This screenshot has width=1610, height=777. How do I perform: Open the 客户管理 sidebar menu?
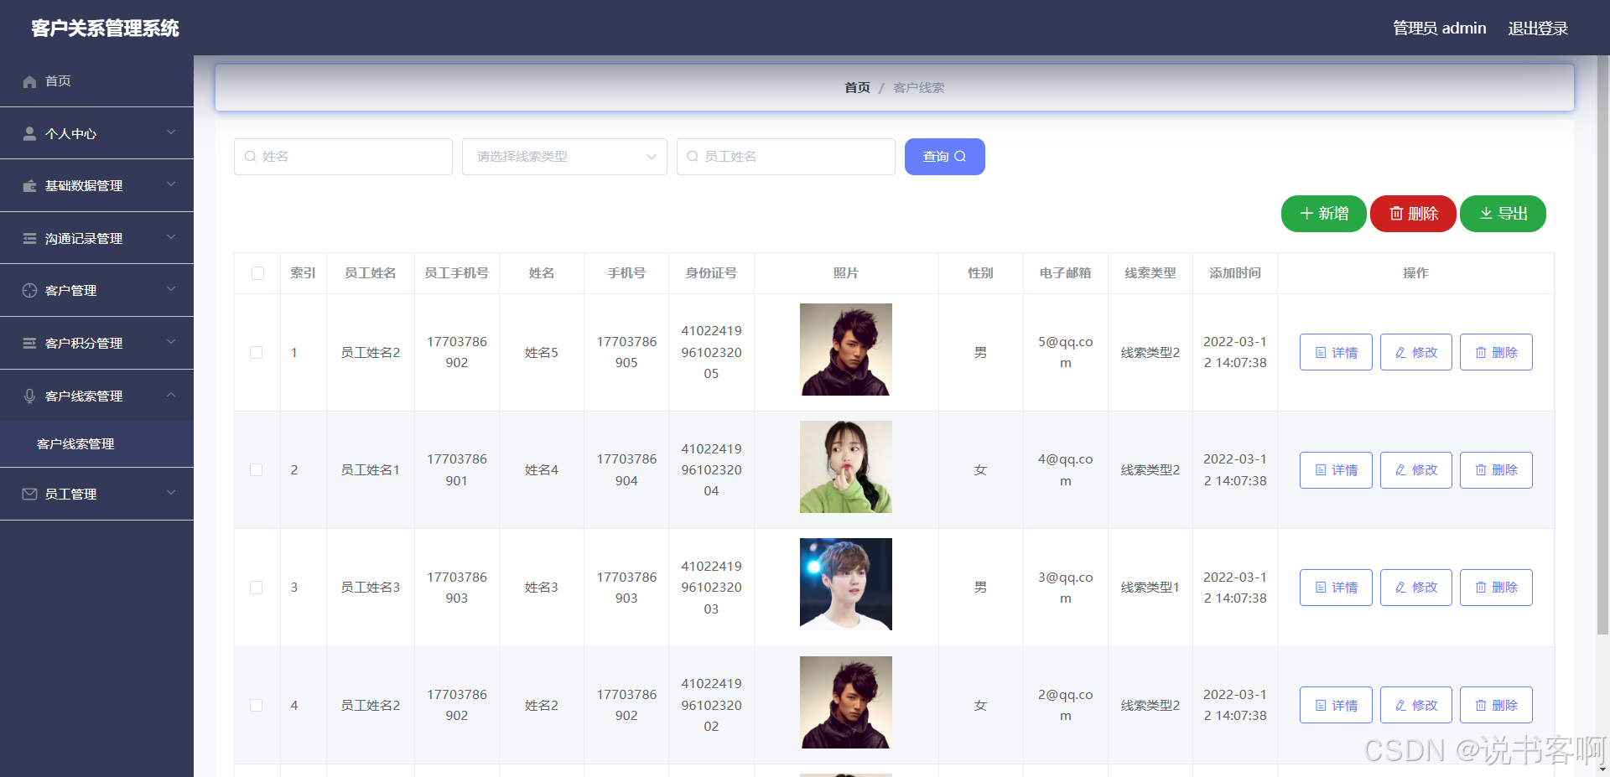click(x=96, y=290)
